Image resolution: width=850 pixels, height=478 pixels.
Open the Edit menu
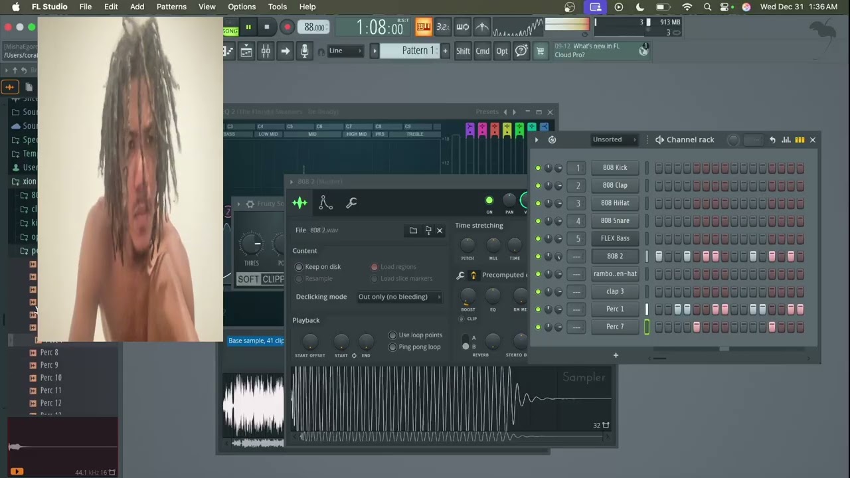(x=111, y=7)
